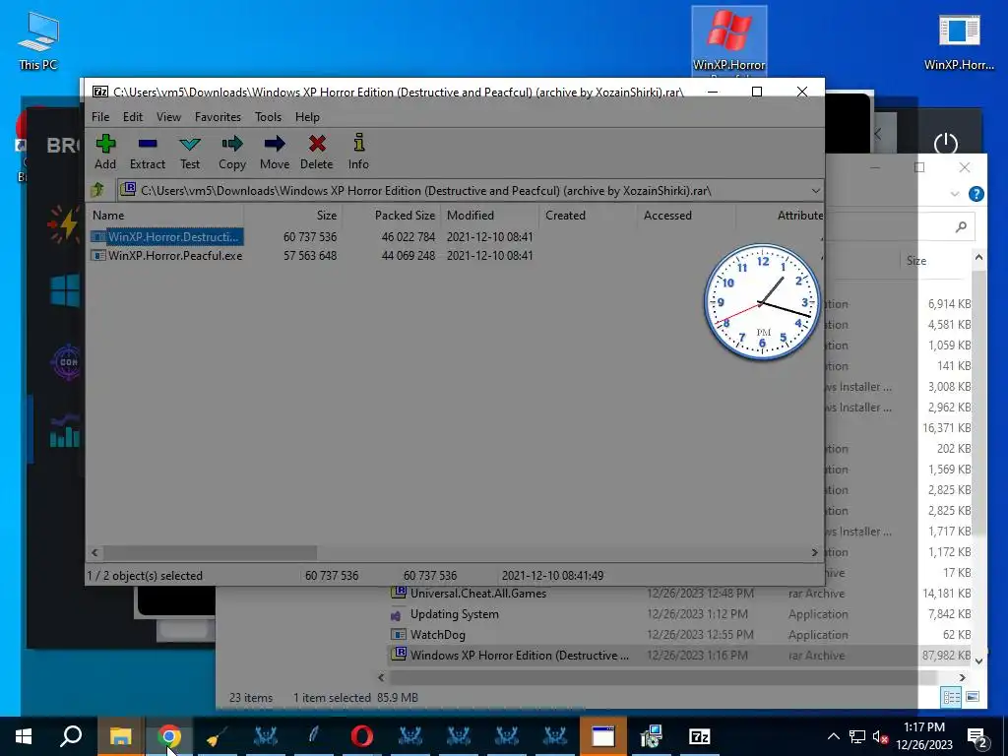Image resolution: width=1008 pixels, height=756 pixels.
Task: Open taskbar Search magnifier
Action: pyautogui.click(x=71, y=736)
